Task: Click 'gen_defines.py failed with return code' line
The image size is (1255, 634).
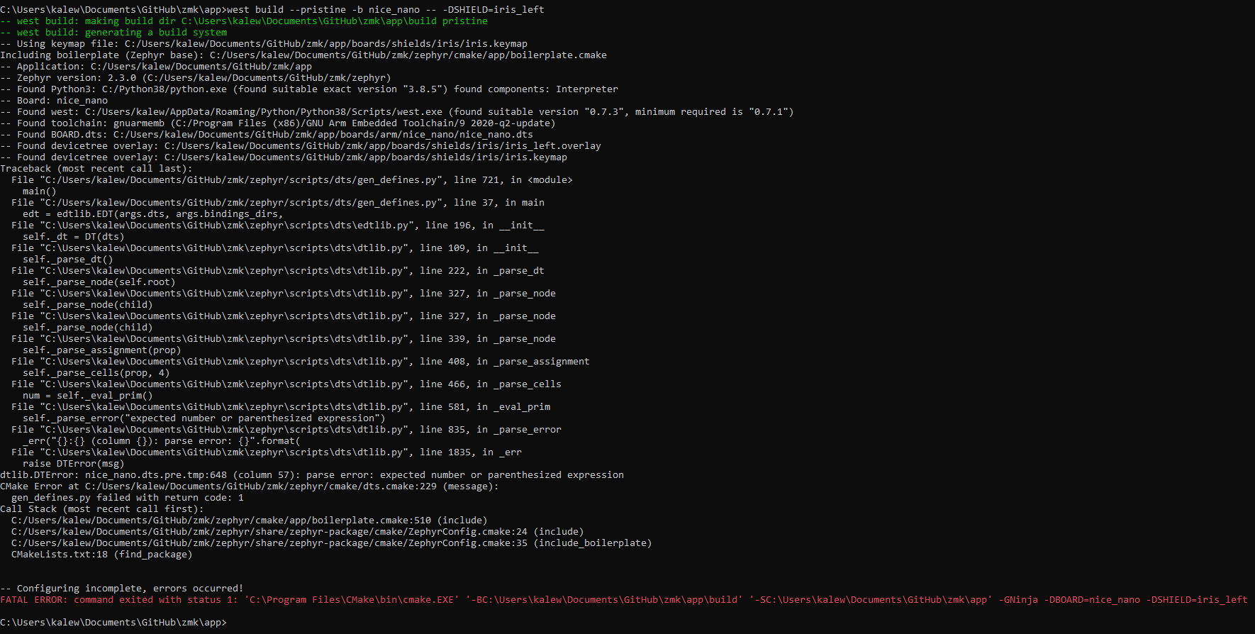Action: [128, 497]
